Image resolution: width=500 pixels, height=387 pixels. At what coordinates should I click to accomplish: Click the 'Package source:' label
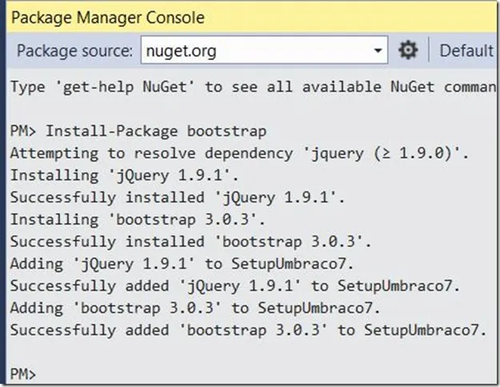click(x=74, y=51)
